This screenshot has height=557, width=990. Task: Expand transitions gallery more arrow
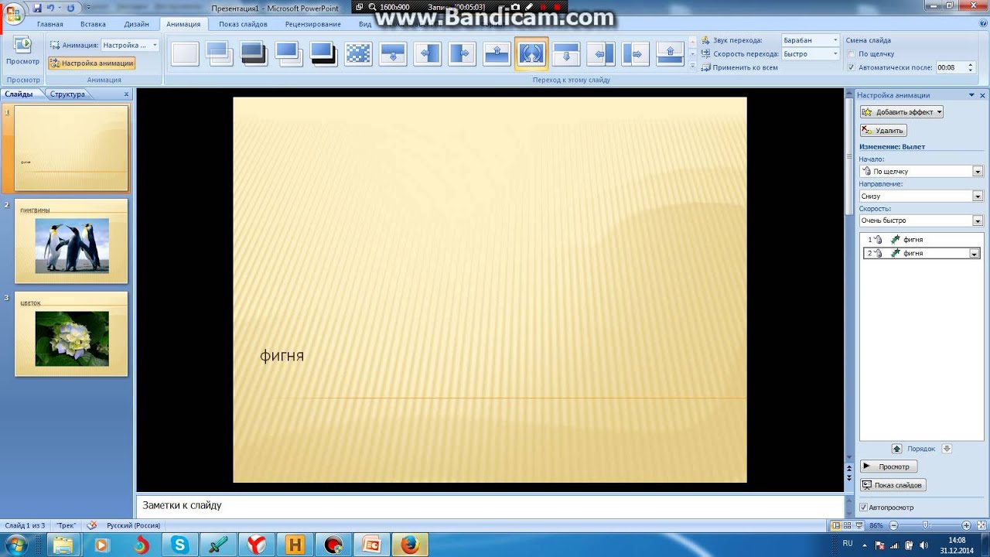pyautogui.click(x=692, y=67)
